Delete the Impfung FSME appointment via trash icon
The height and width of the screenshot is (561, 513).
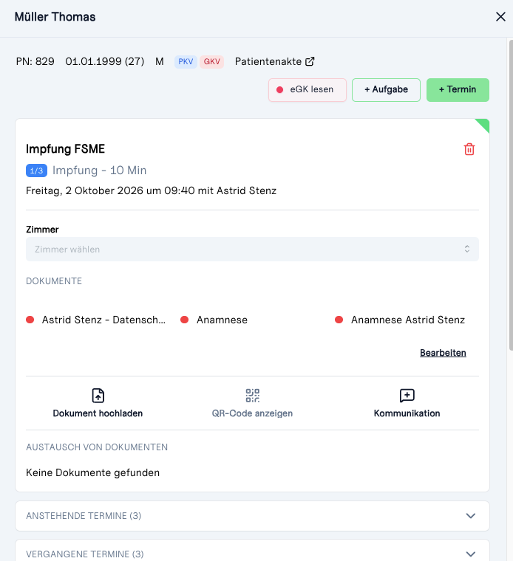point(469,149)
